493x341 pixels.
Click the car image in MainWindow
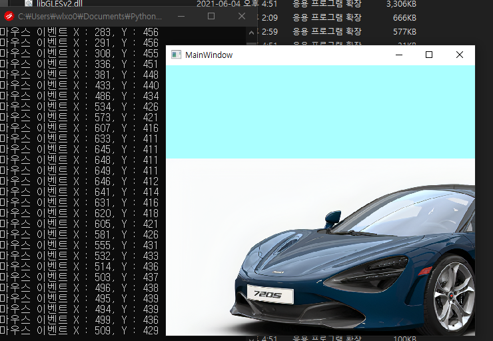coord(320,247)
